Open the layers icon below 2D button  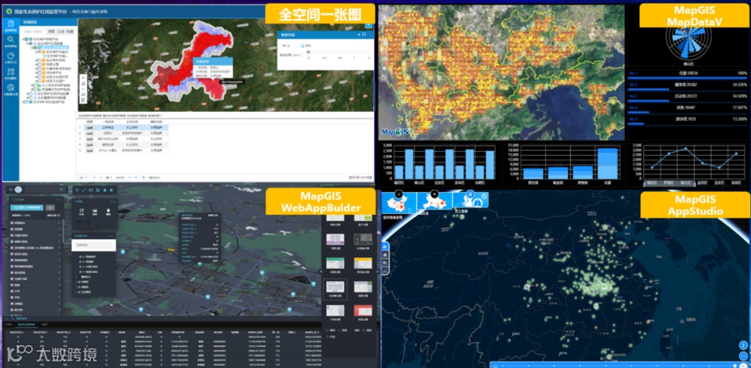[x=83, y=100]
